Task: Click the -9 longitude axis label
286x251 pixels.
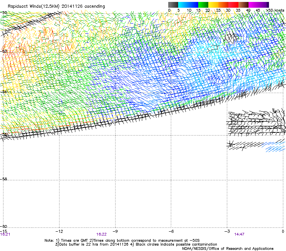Action: [115, 231]
